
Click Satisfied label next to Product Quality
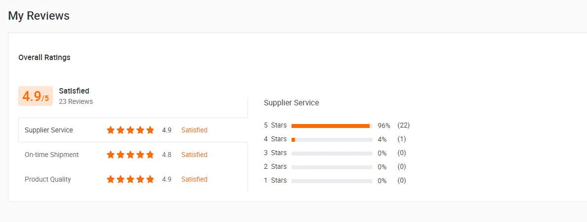point(194,179)
